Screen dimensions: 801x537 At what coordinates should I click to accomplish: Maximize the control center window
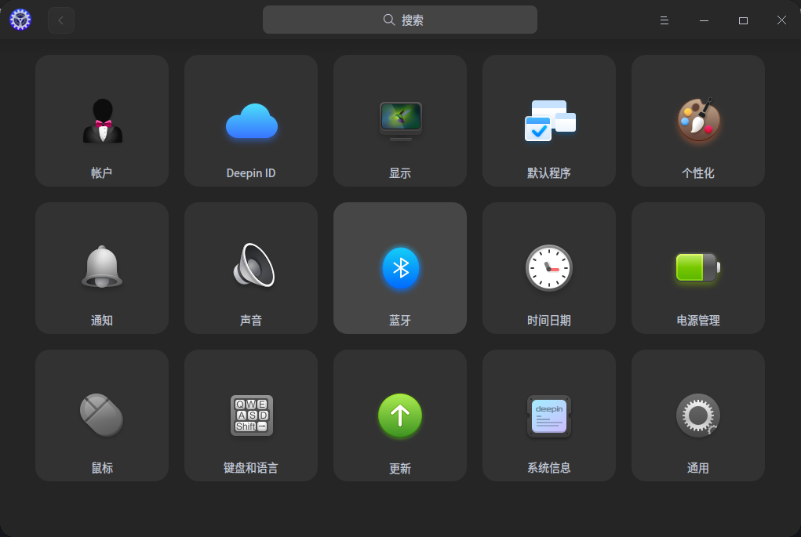(x=743, y=20)
